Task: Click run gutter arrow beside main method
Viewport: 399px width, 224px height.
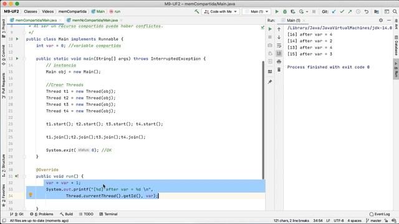Action: point(17,58)
